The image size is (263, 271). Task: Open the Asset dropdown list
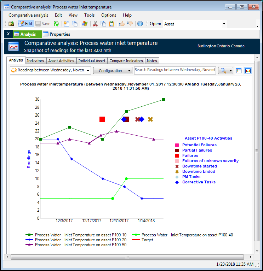tap(224, 24)
